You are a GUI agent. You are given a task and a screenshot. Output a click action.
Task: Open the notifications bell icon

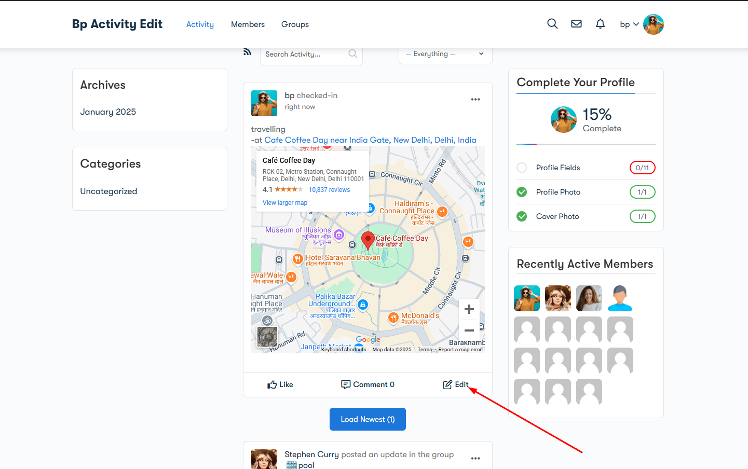tap(600, 24)
